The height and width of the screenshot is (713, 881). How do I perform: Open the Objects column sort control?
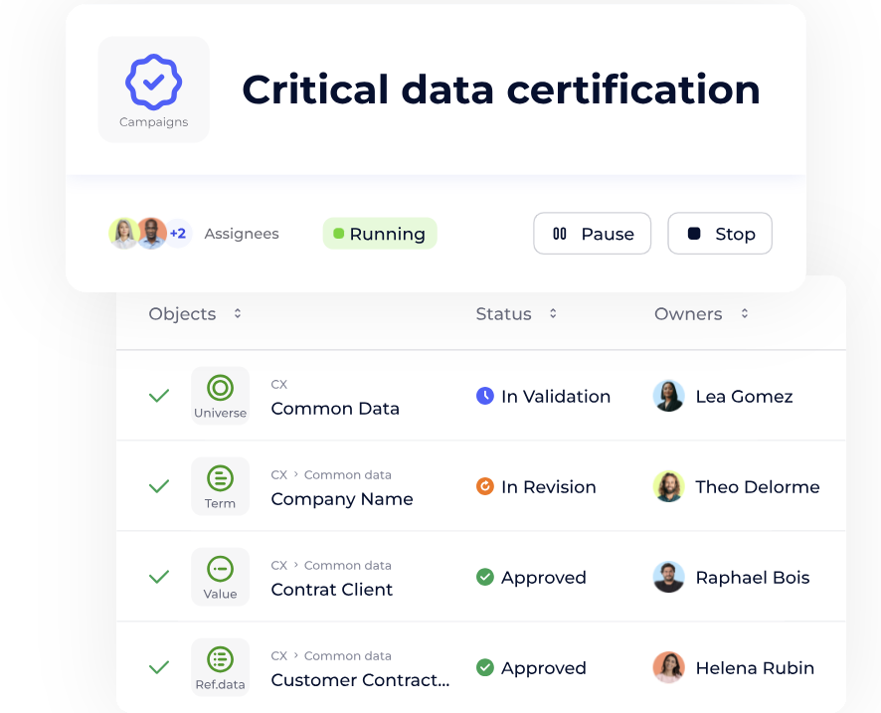pyautogui.click(x=237, y=313)
